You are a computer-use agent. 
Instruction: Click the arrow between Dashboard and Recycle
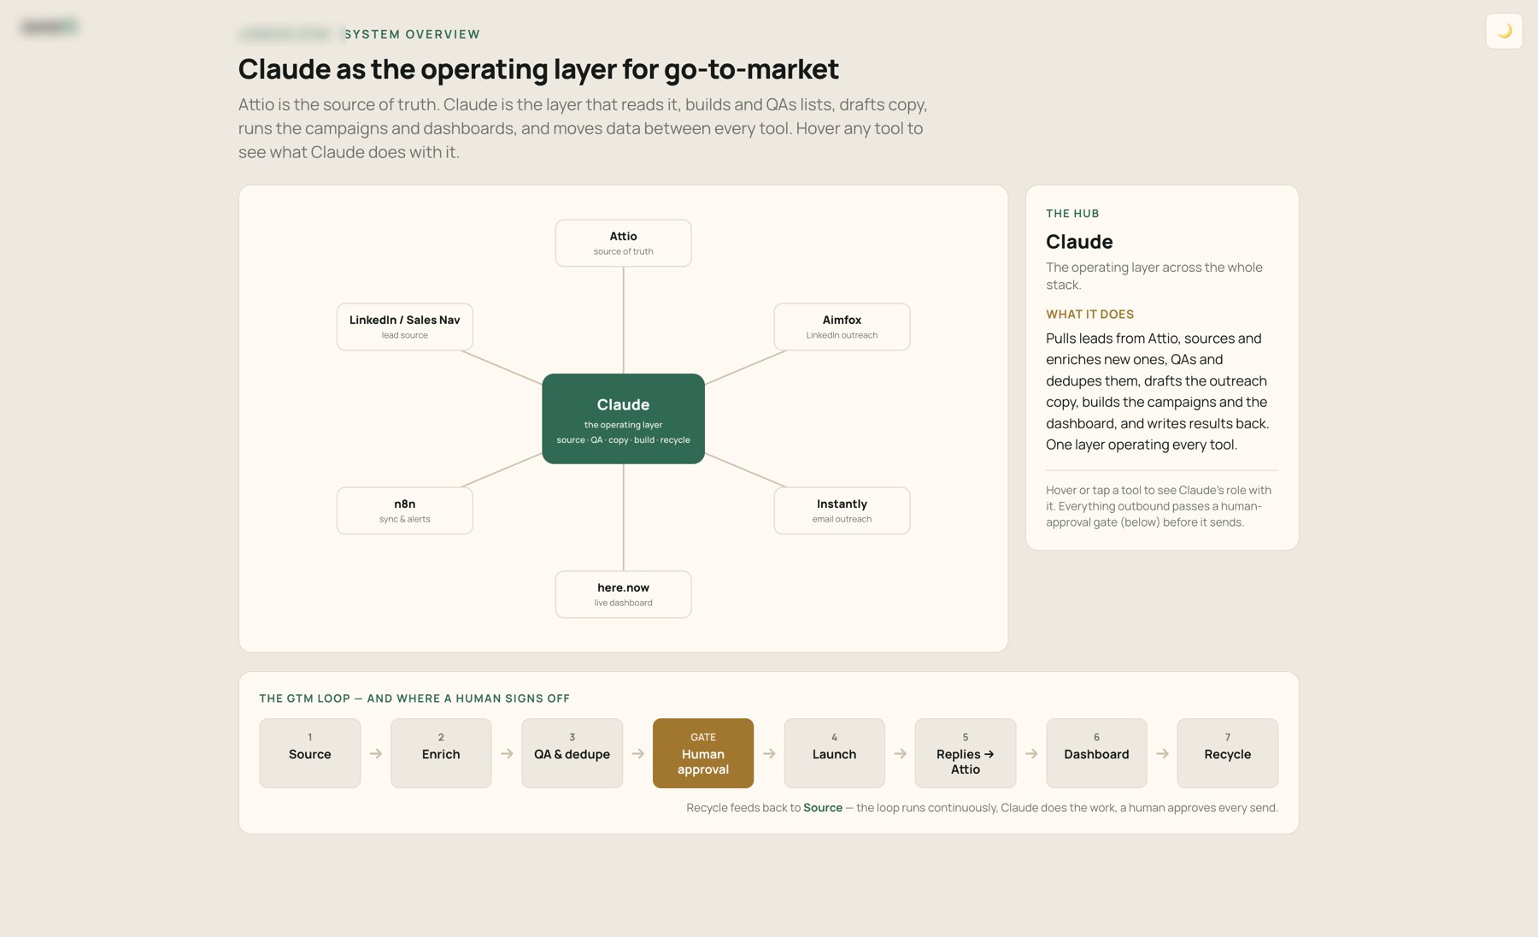pyautogui.click(x=1163, y=754)
